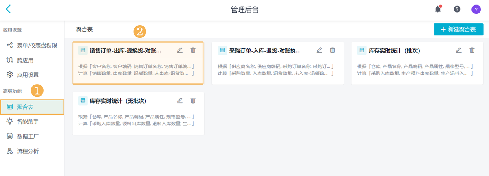Click the 新建聚合表 button
This screenshot has height=176, width=489.
pyautogui.click(x=458, y=30)
